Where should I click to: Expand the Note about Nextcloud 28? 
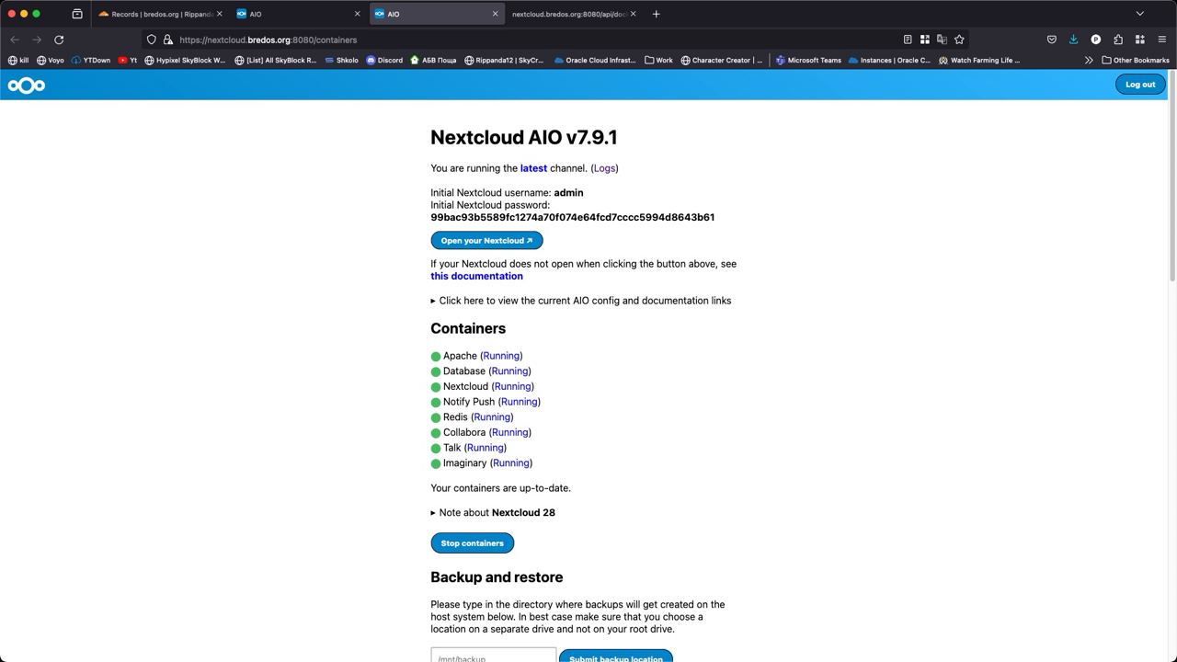coord(493,513)
